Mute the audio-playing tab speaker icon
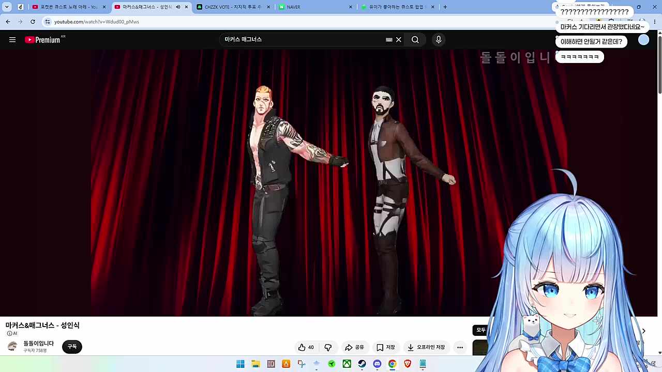 click(178, 7)
